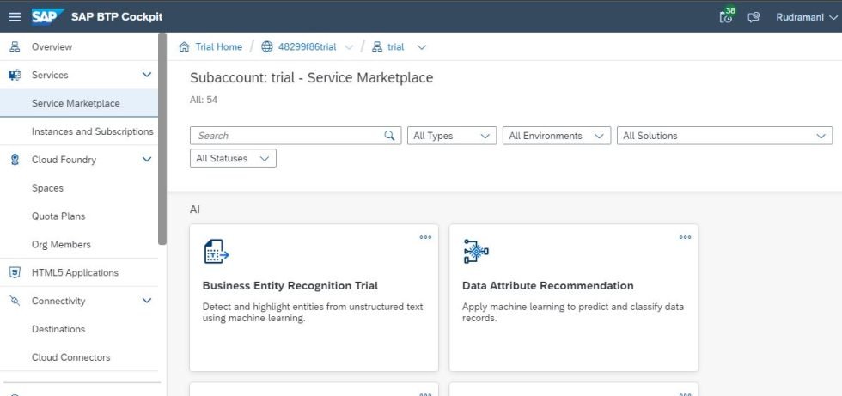Click 'Detect and highlight entities' description text
Viewport: 842px width, 396px height.
[313, 313]
